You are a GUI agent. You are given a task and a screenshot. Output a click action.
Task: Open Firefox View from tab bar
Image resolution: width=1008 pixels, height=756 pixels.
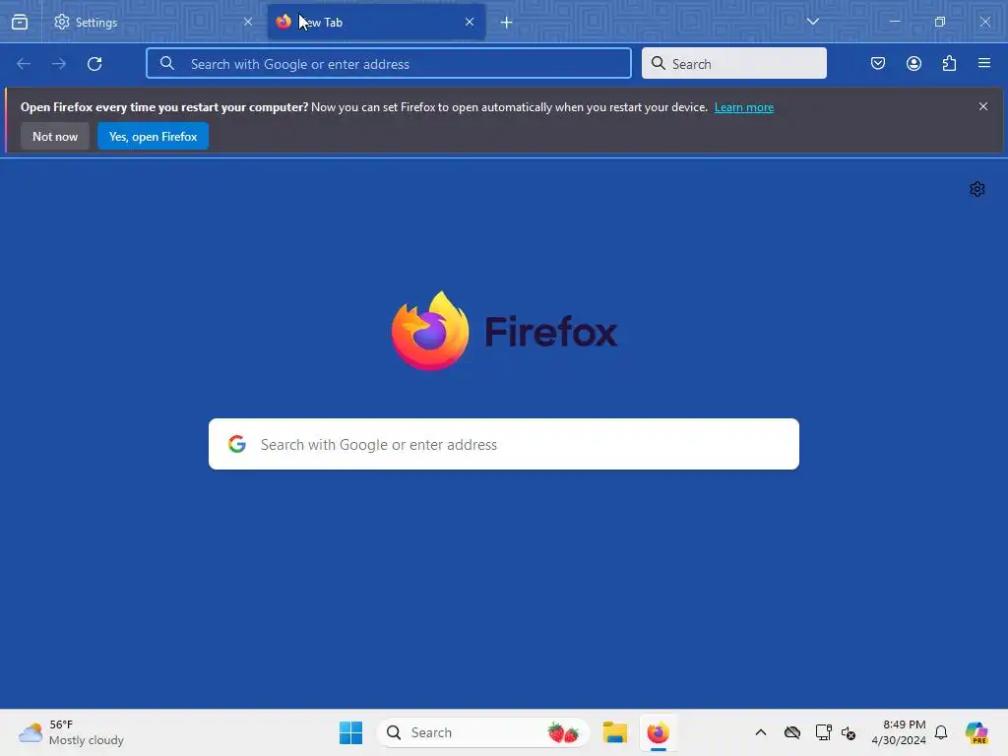20,22
